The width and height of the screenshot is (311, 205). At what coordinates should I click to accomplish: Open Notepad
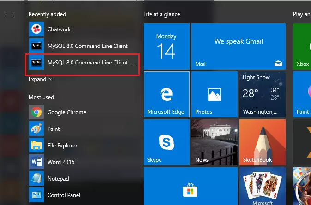coord(82,179)
